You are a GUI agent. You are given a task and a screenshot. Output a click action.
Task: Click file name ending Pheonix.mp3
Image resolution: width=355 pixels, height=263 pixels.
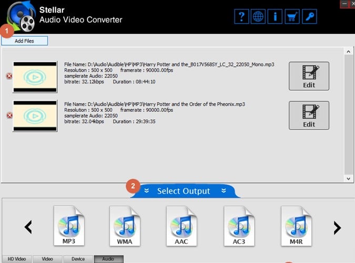coord(155,104)
